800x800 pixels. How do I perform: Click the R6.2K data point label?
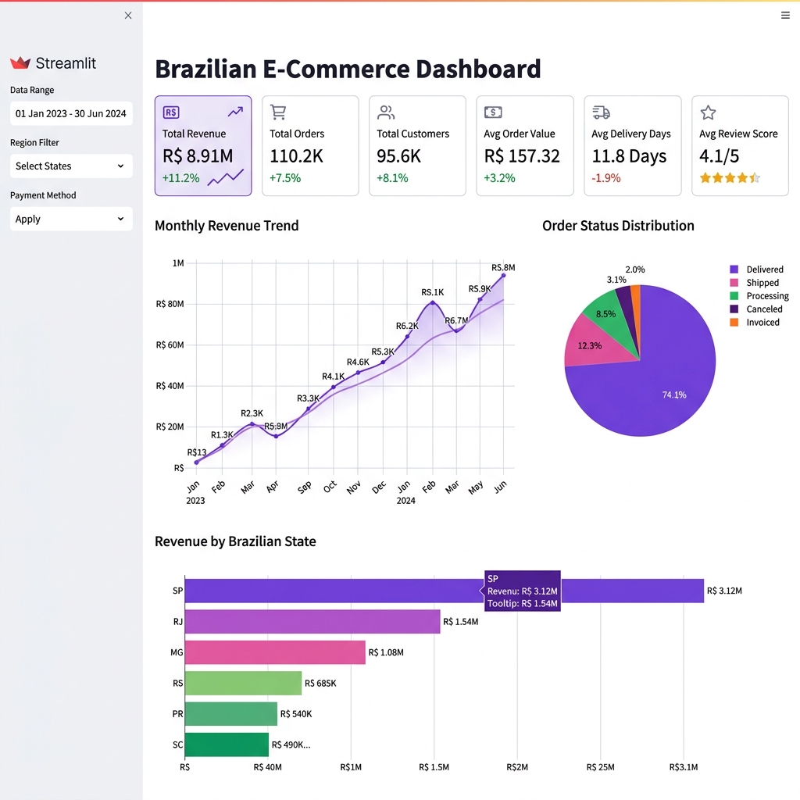pos(407,326)
